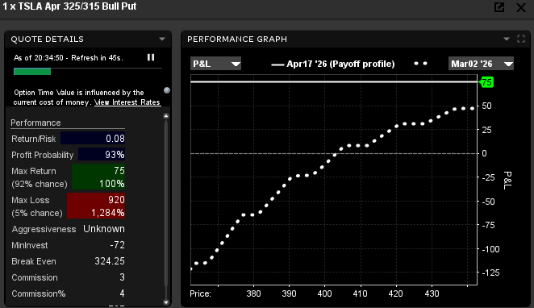Screen dimensions: 534x308
Task: Click the 0 P&L axis label
Action: tap(484, 153)
